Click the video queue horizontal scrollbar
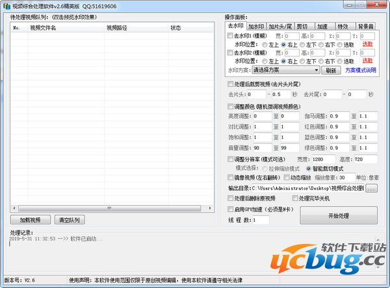The height and width of the screenshot is (288, 390). tap(109, 208)
